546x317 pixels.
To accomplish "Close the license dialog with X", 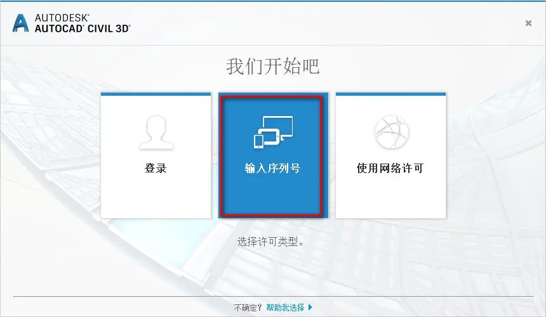I will (x=528, y=23).
